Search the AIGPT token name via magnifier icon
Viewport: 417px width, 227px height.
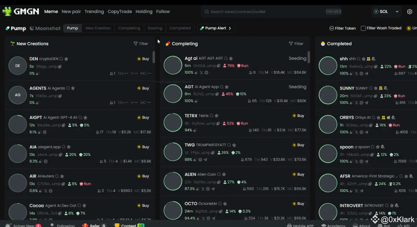pyautogui.click(x=80, y=118)
